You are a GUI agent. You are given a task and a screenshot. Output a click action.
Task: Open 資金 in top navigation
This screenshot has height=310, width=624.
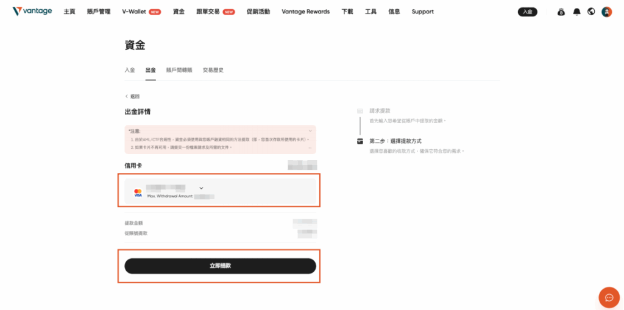click(179, 12)
